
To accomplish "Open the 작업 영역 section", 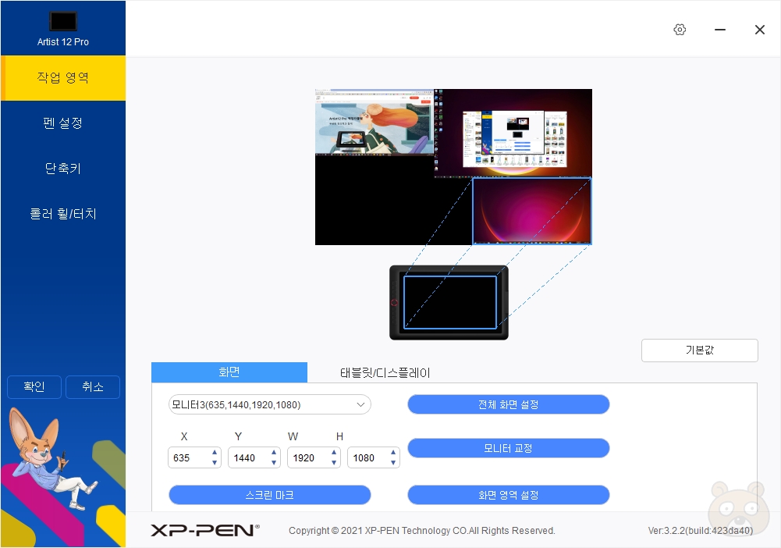I will tap(63, 78).
